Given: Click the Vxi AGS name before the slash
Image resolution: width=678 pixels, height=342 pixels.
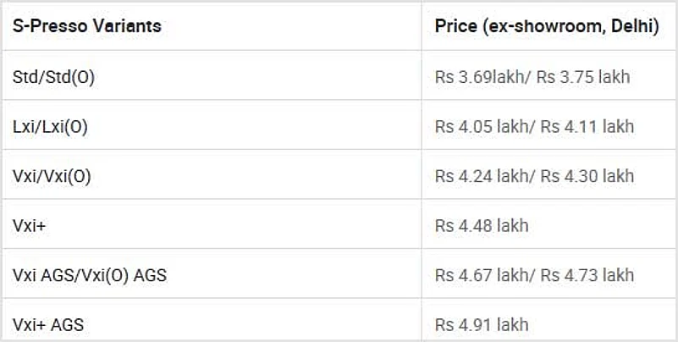Looking at the screenshot, I should coord(40,275).
